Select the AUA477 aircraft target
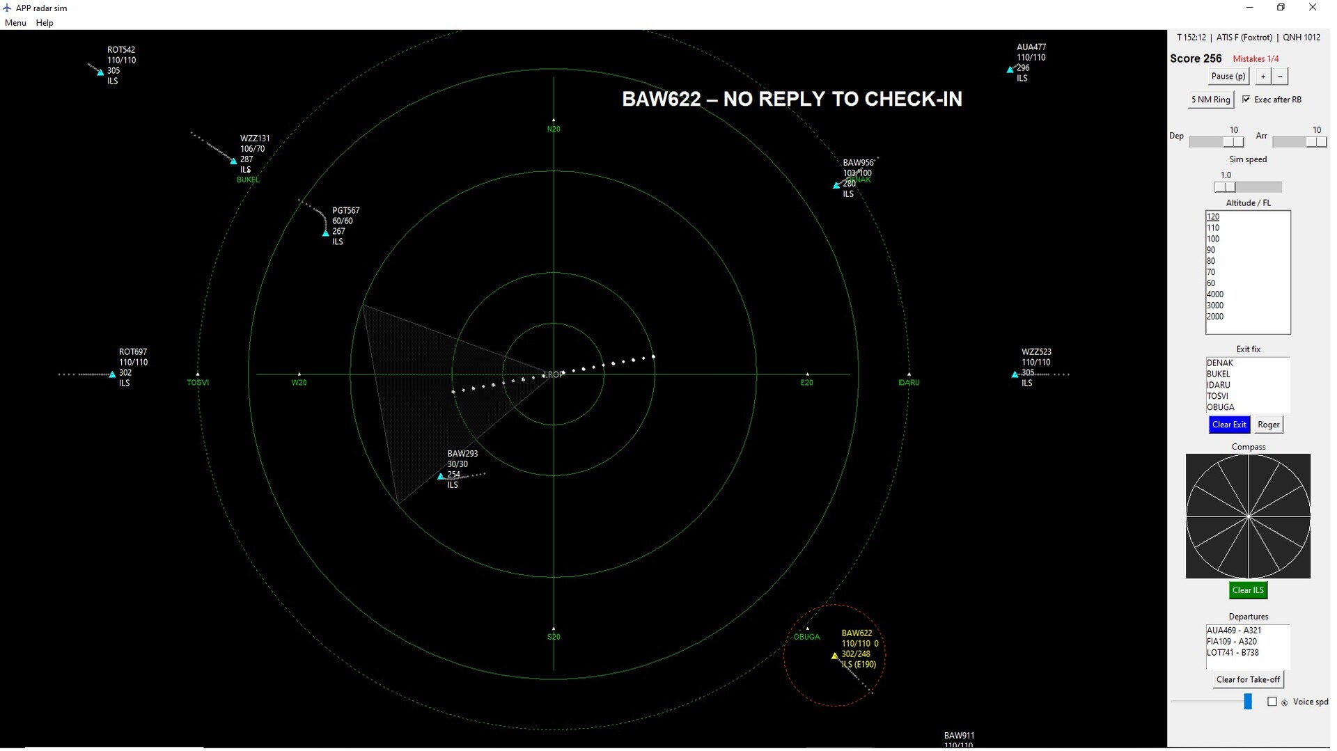 (1010, 70)
